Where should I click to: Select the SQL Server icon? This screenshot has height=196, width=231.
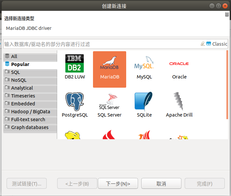pyautogui.click(x=109, y=102)
